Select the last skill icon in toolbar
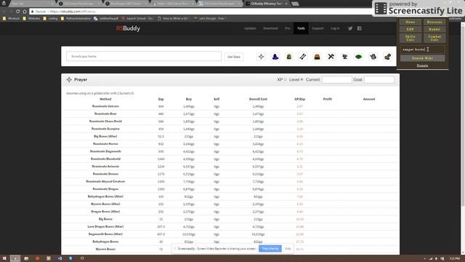This screenshot has height=262, width=465. pos(387,57)
